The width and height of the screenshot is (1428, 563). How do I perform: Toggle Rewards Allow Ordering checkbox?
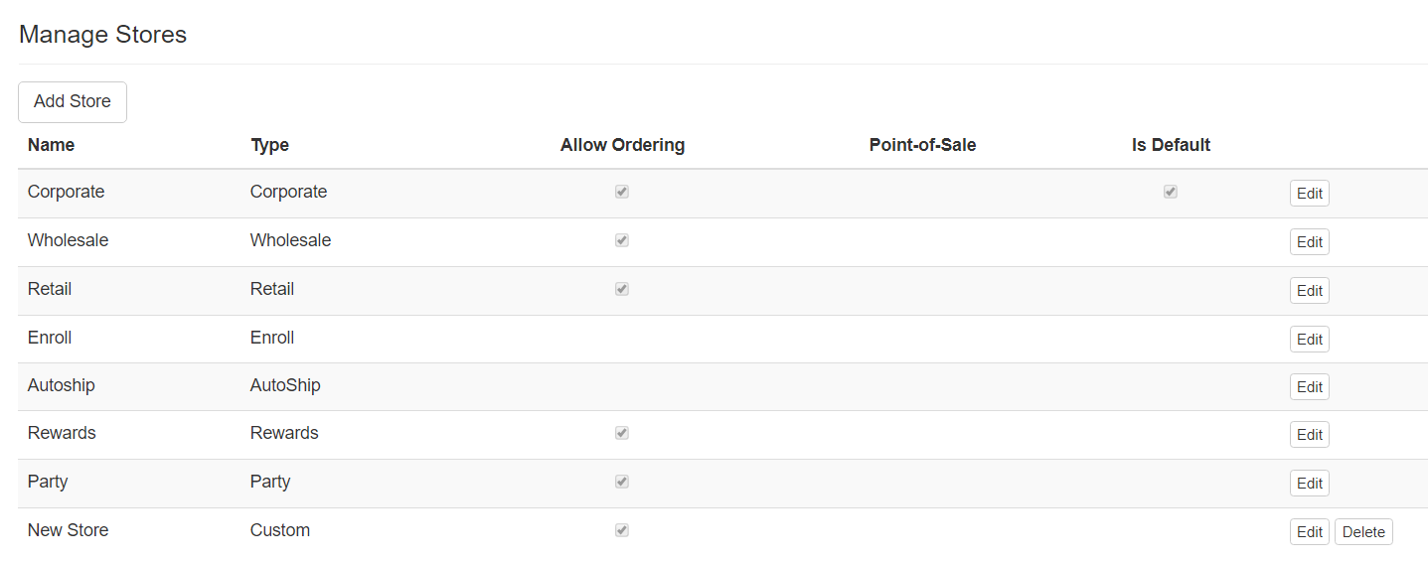click(x=622, y=433)
